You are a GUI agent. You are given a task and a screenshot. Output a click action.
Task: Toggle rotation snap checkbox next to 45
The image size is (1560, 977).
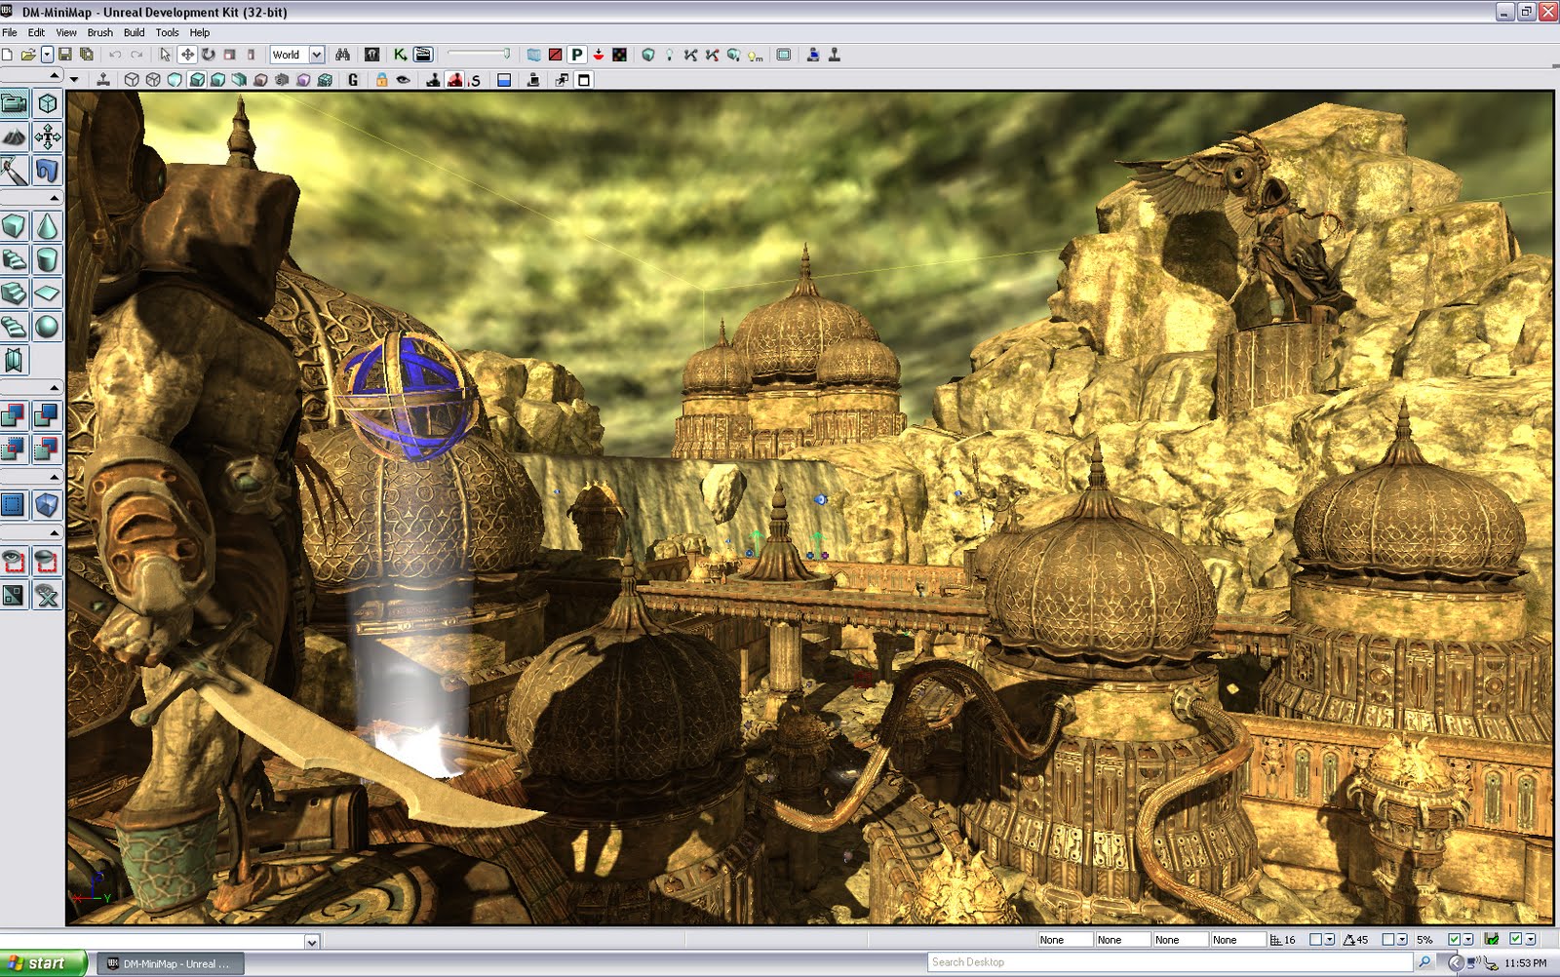pos(1388,940)
